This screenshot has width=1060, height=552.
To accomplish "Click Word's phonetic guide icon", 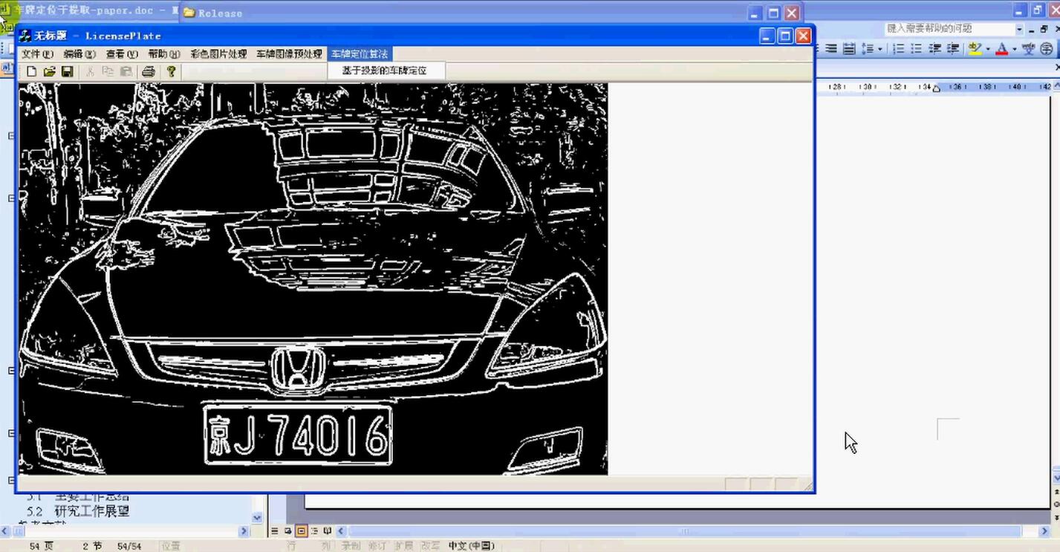I will coord(1029,49).
